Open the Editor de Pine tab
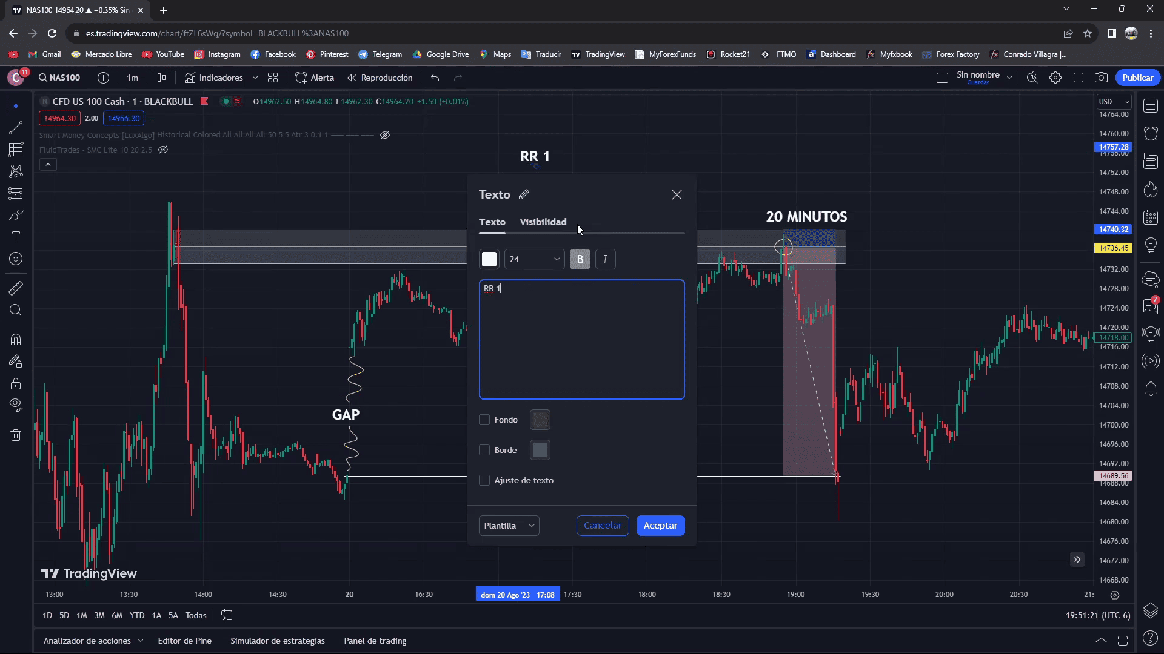Image resolution: width=1164 pixels, height=654 pixels. [x=184, y=641]
